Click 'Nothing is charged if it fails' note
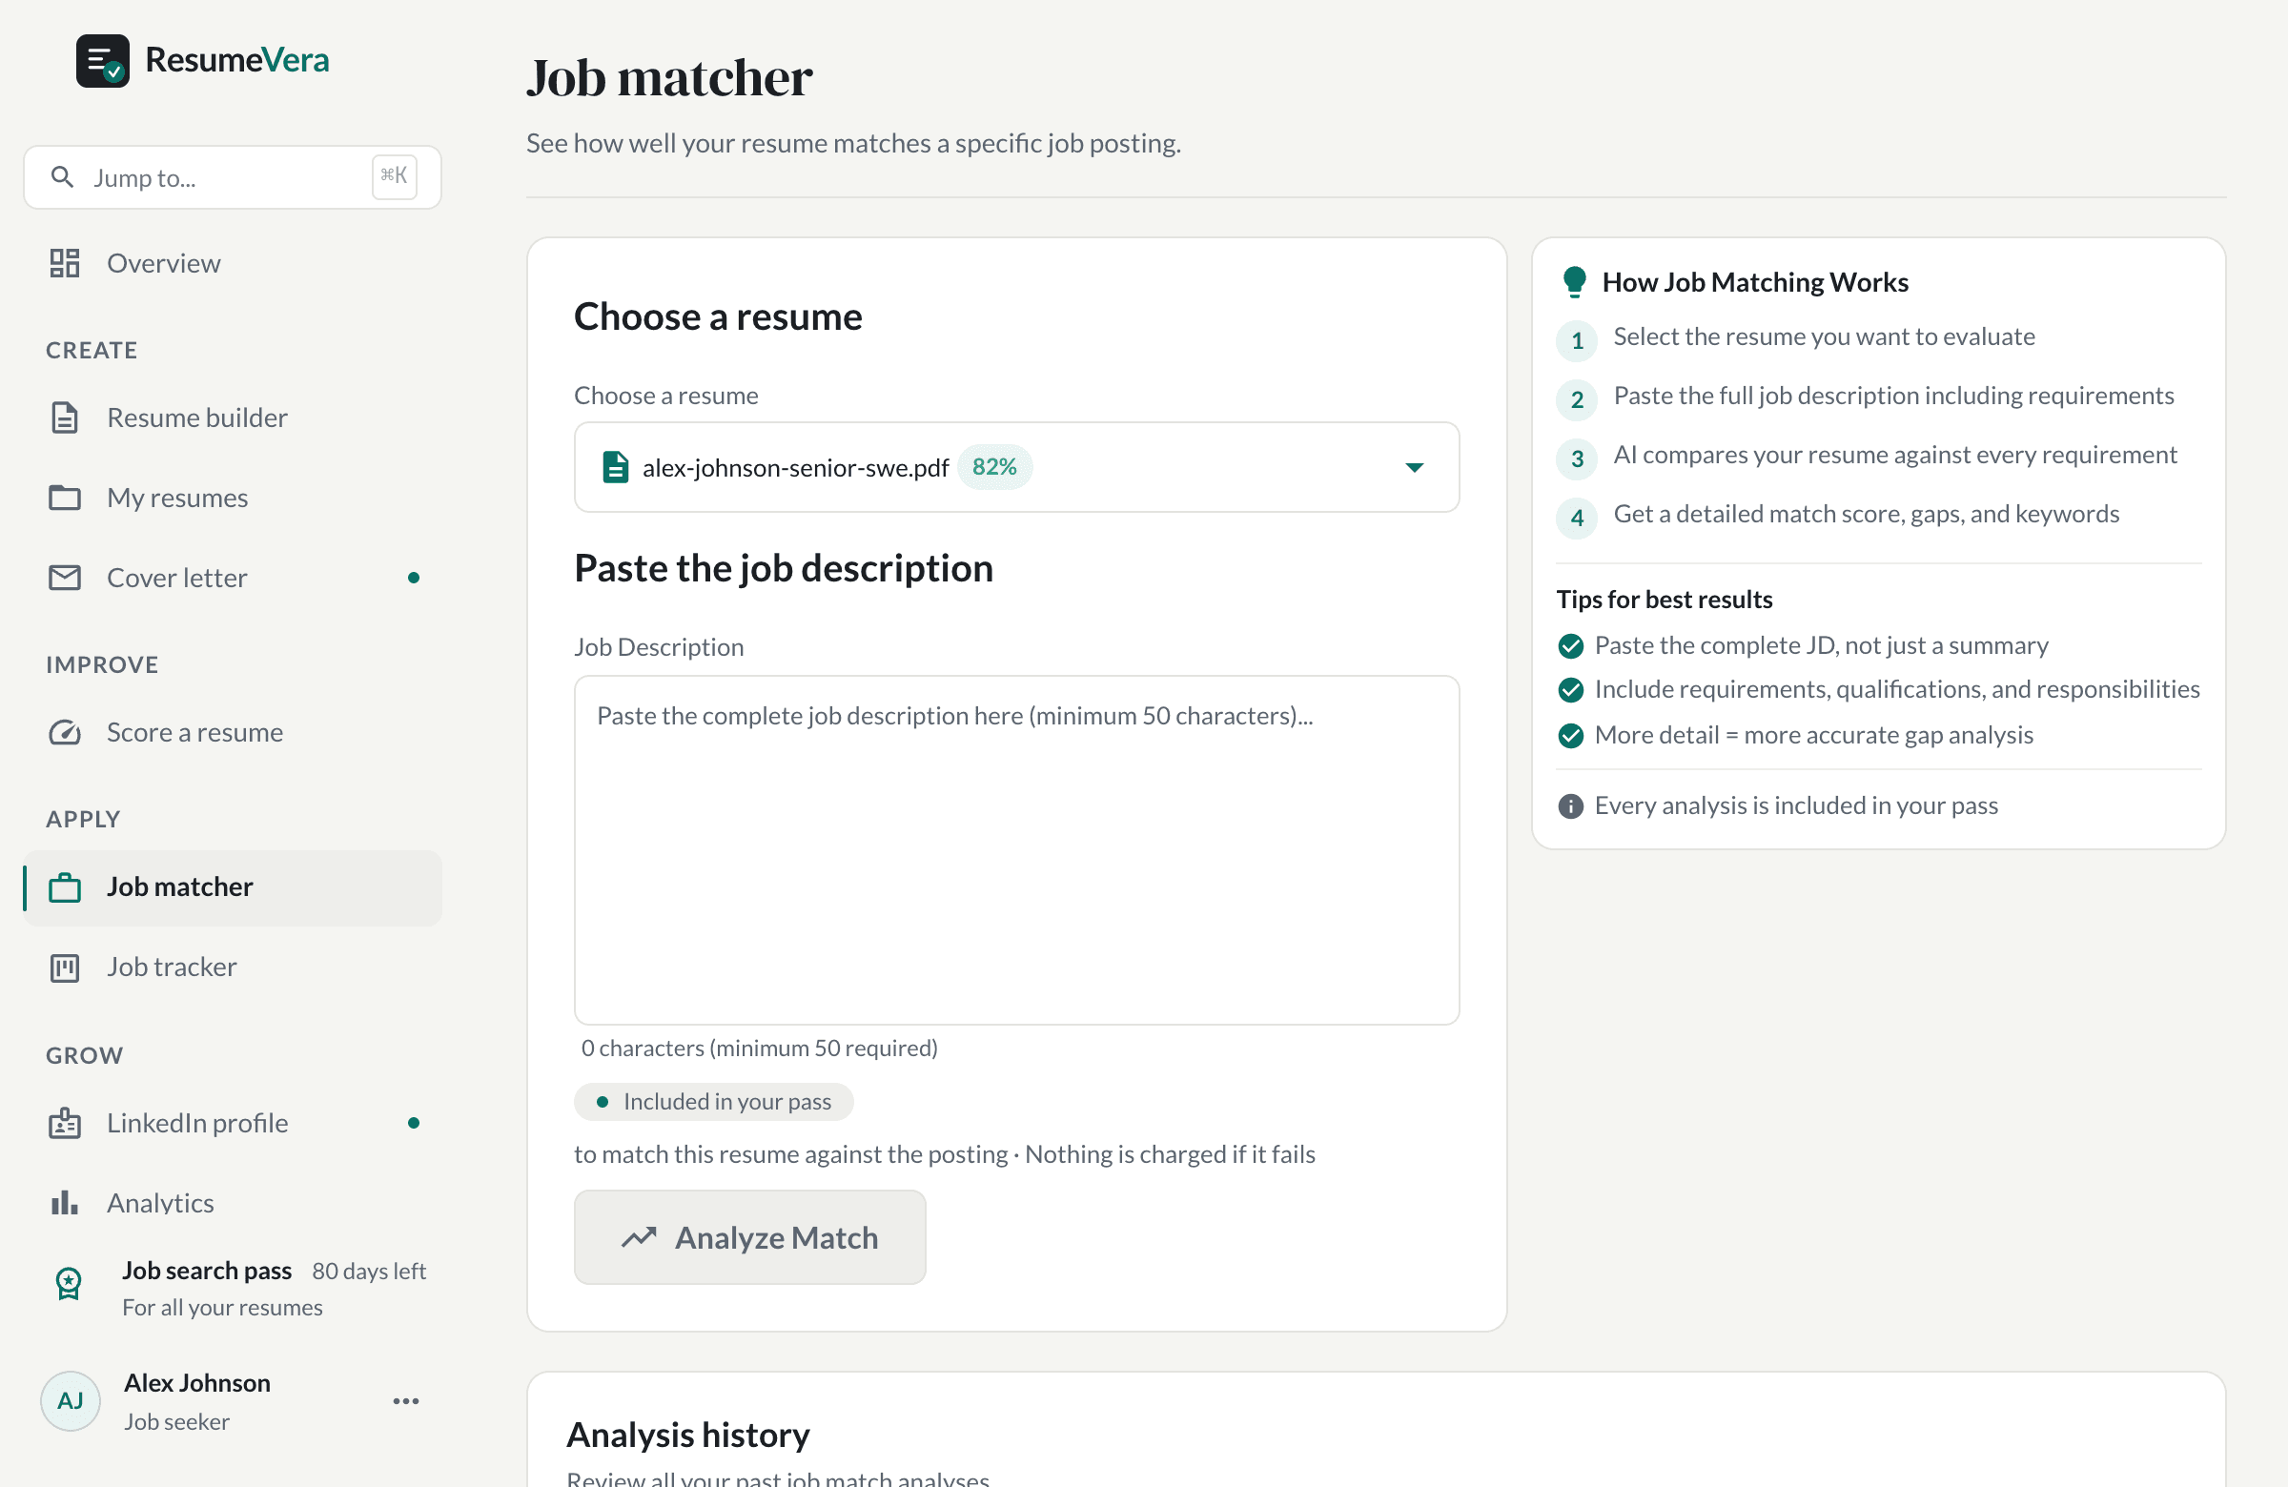The height and width of the screenshot is (1487, 2288). 1170,1154
